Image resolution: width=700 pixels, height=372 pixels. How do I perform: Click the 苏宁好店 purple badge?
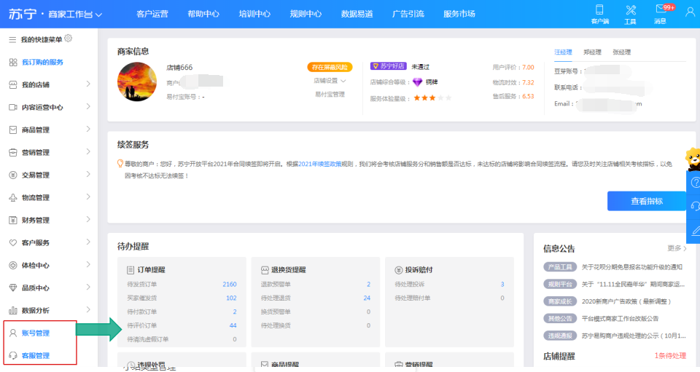[x=388, y=66]
